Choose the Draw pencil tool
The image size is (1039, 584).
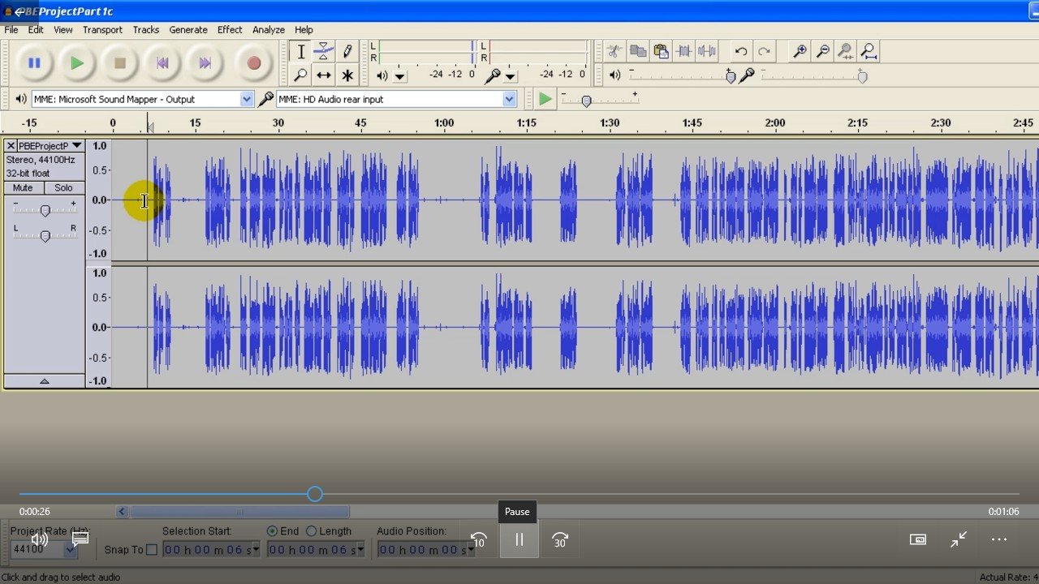pos(347,52)
